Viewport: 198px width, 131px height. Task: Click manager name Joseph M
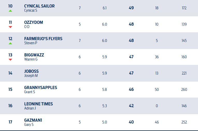coord(31,76)
